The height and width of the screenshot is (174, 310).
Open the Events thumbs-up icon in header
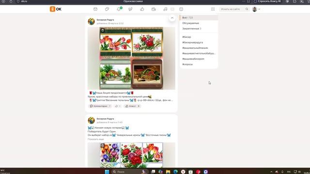(142, 9)
